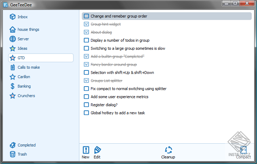Screen dimensions: 257x164
Task: Check 'Add some user experience metrics' checkbox
Action: (86, 97)
